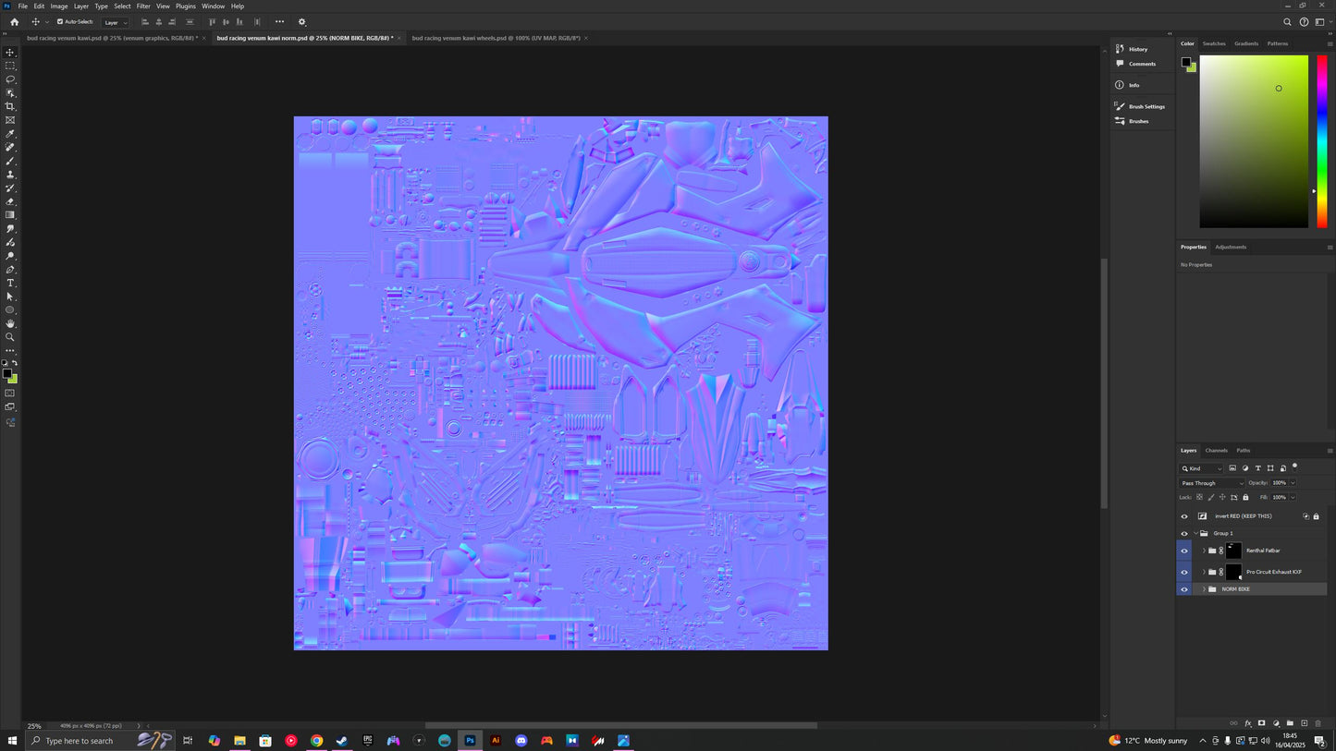
Task: Select the Zoom tool in toolbar
Action: point(10,337)
